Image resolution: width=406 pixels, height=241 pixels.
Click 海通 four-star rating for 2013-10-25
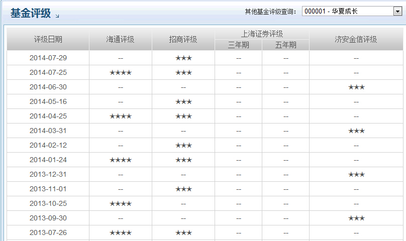point(121,204)
